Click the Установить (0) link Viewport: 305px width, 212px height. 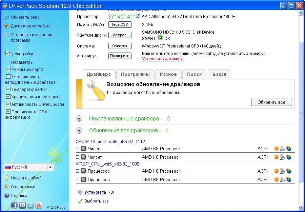(95, 192)
